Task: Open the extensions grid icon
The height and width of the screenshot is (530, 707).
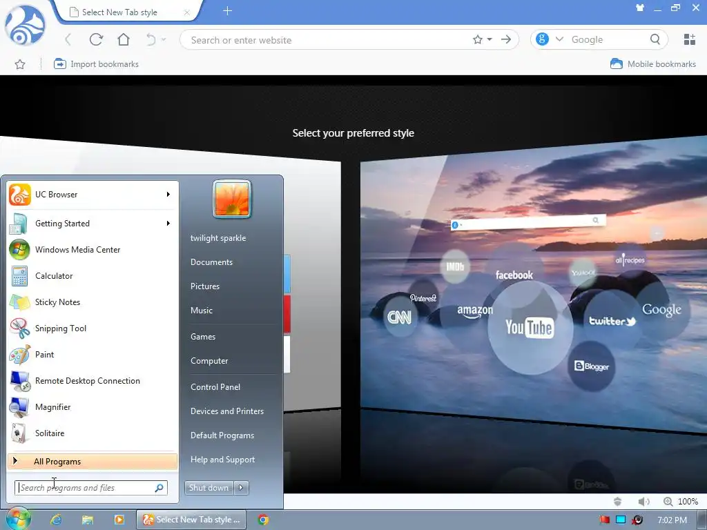Action: 690,39
